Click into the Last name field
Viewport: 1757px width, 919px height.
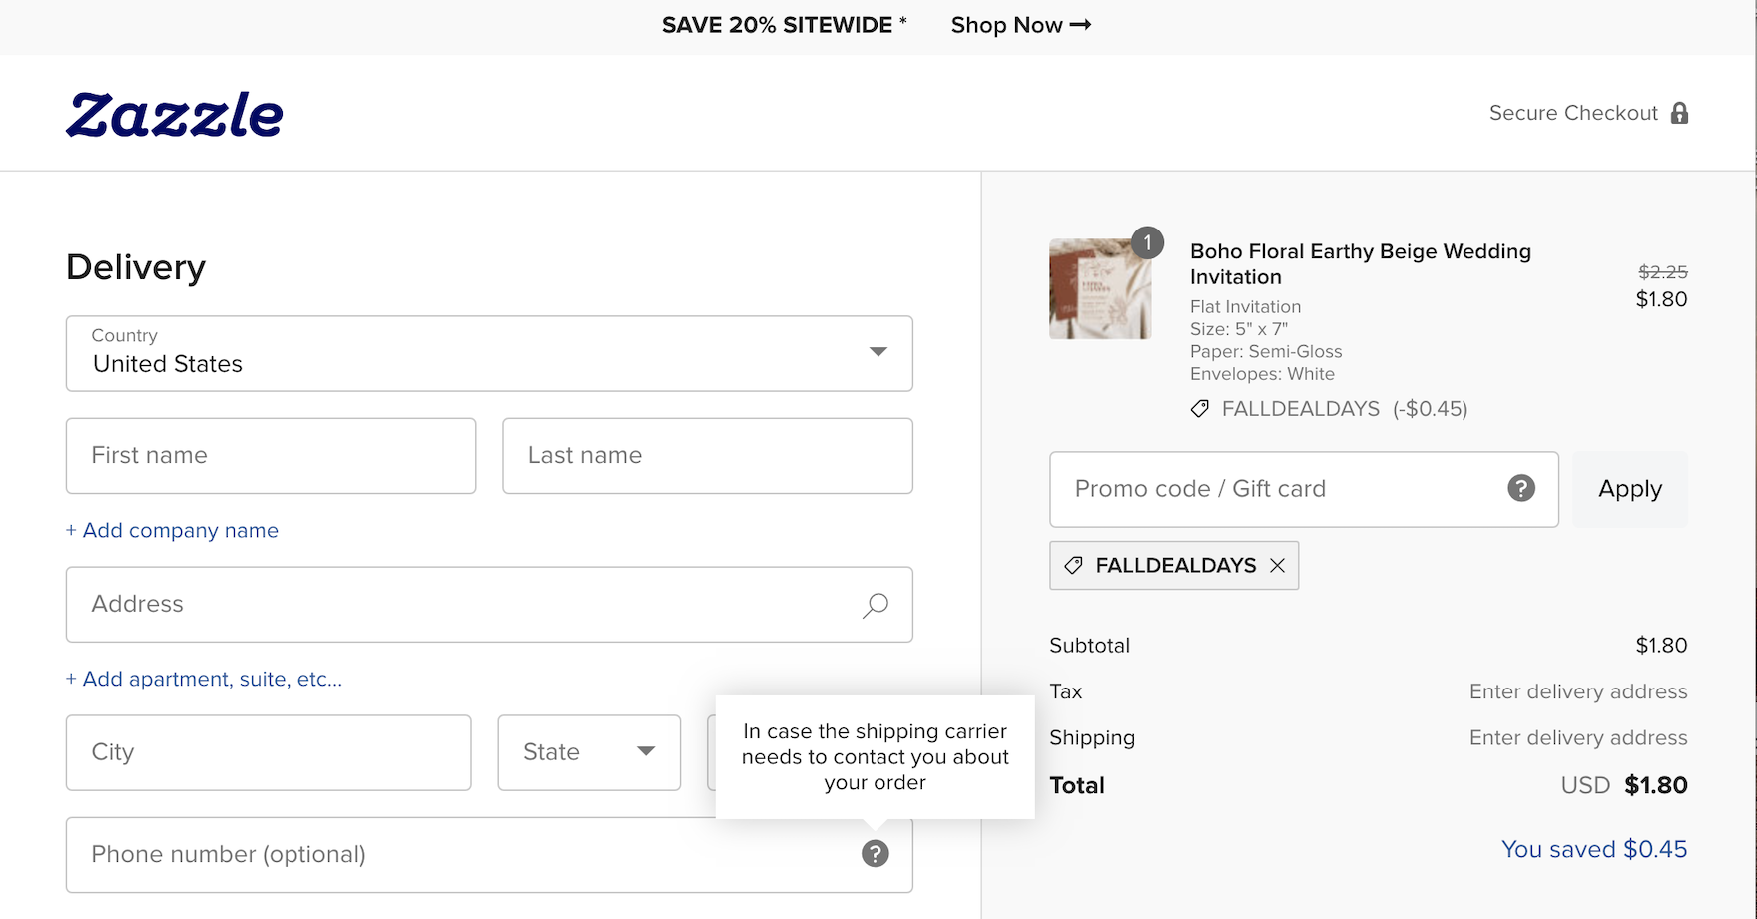click(707, 456)
